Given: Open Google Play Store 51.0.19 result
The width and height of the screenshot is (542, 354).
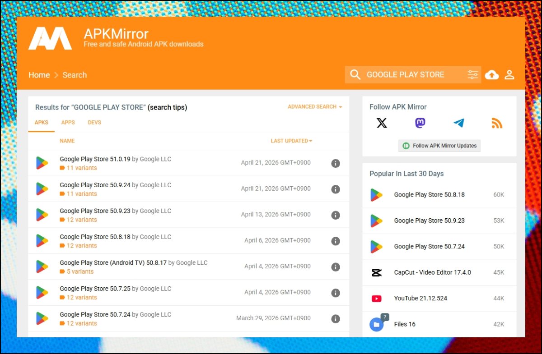Looking at the screenshot, I should click(x=95, y=159).
